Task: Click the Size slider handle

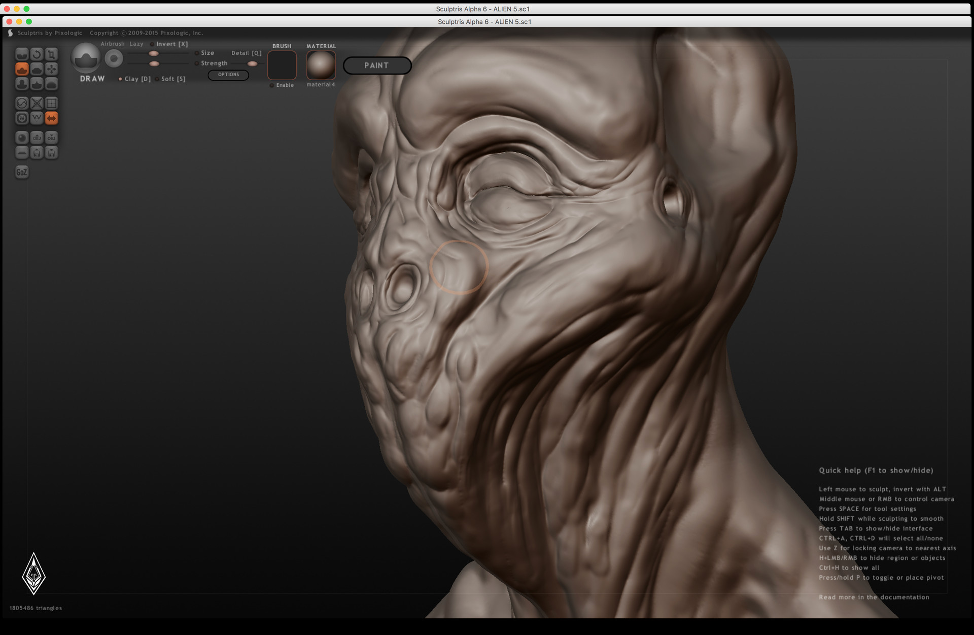Action: [153, 53]
